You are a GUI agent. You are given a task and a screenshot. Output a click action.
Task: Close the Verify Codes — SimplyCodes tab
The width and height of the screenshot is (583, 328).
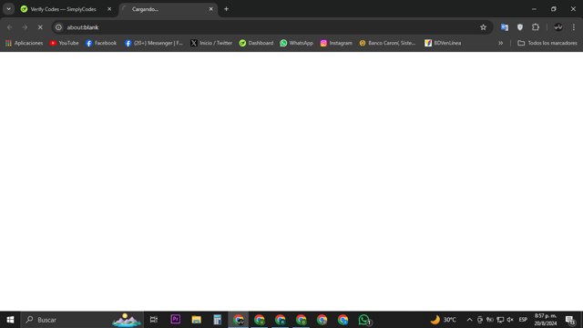(109, 9)
